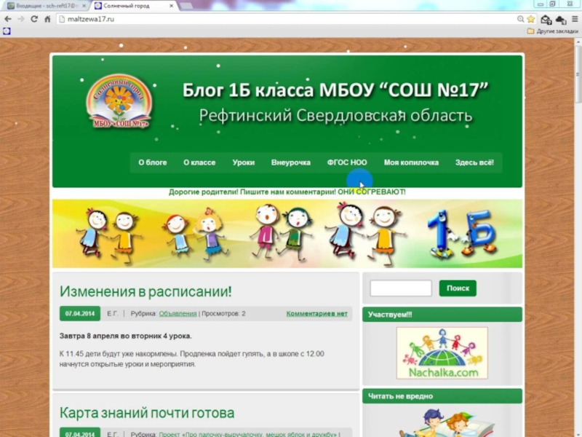Click the 07.04.2014 date badge of first post
Image resolution: width=582 pixels, height=437 pixels.
[80, 314]
